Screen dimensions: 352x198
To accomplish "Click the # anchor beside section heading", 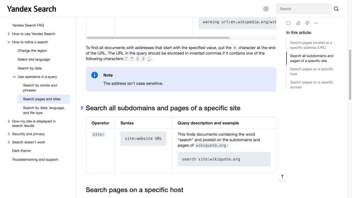I will pos(82,108).
